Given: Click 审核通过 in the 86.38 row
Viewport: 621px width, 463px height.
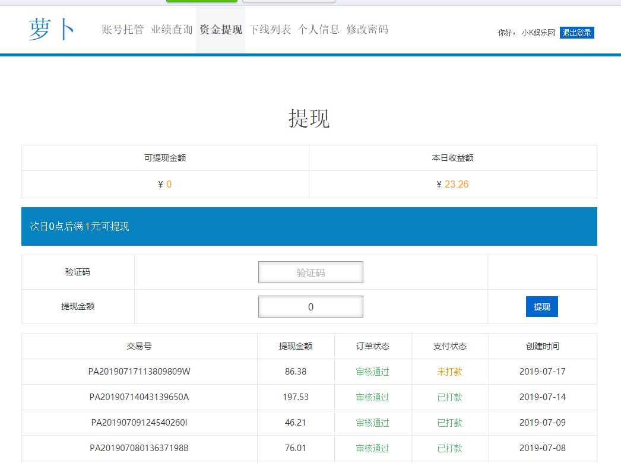Looking at the screenshot, I should [372, 372].
